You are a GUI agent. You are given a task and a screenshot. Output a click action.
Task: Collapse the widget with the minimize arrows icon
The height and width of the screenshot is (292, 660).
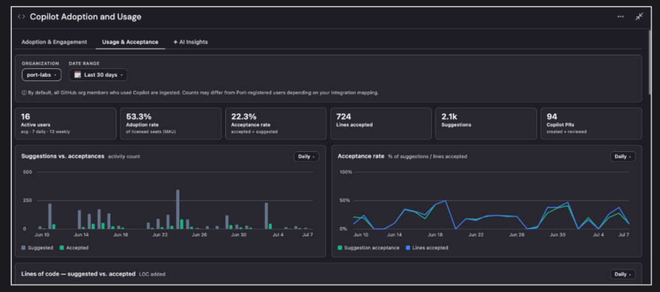click(639, 17)
